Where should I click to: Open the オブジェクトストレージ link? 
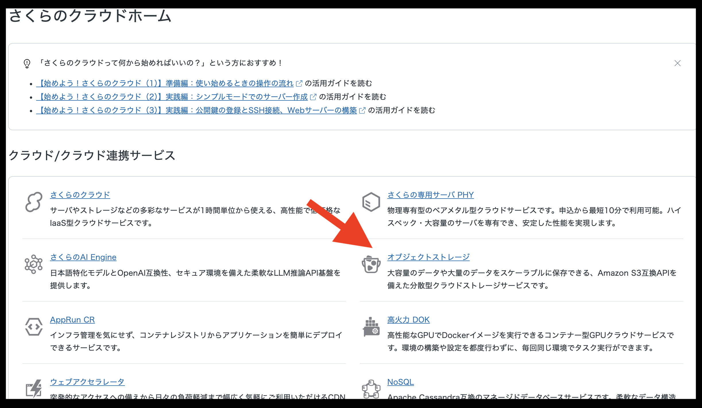point(428,257)
